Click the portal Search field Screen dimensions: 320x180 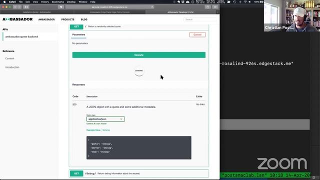tap(200, 19)
